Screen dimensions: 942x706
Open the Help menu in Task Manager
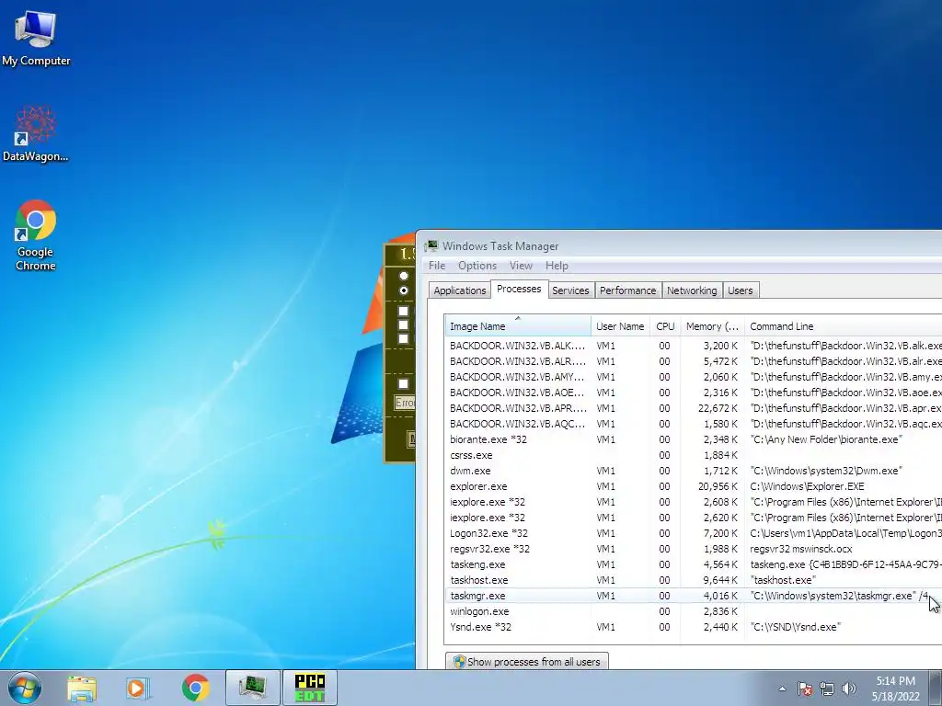(557, 266)
